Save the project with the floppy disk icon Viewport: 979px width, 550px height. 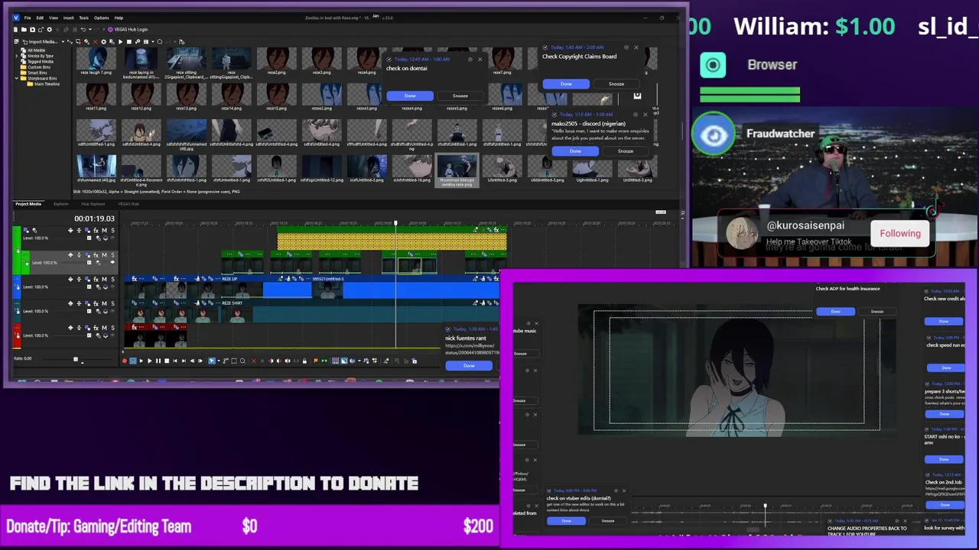click(32, 29)
